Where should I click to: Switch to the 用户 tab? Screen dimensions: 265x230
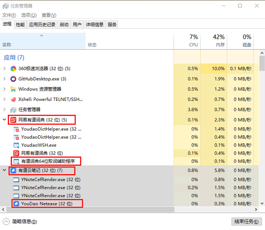77,25
